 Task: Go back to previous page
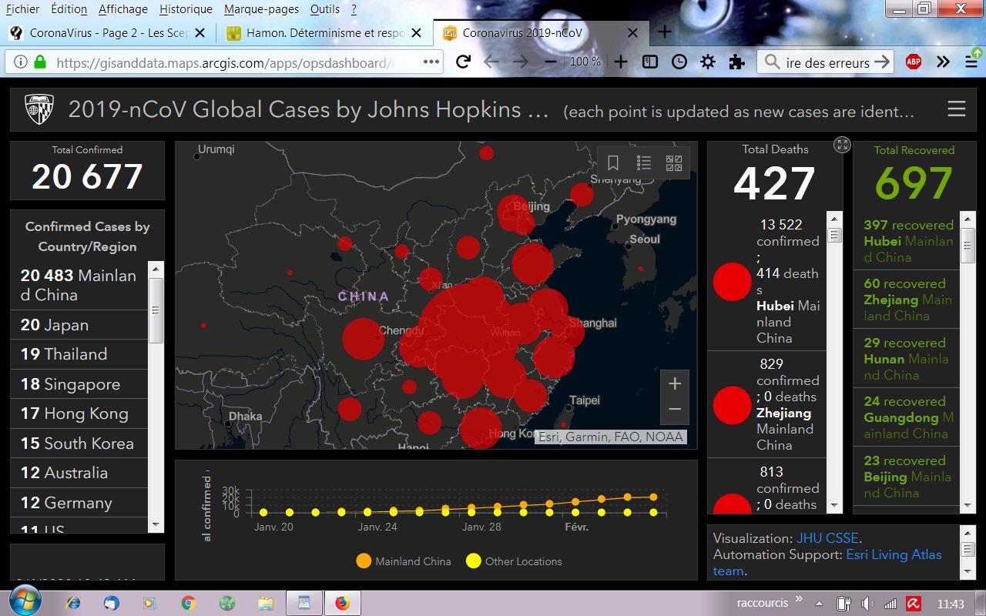click(491, 62)
